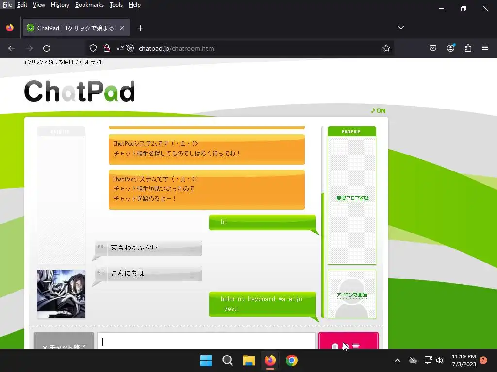The height and width of the screenshot is (372, 497).
Task: Click the OneDrive cloud tray icon
Action: pos(413,360)
